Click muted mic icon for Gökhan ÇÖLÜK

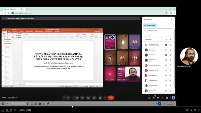coord(166,70)
